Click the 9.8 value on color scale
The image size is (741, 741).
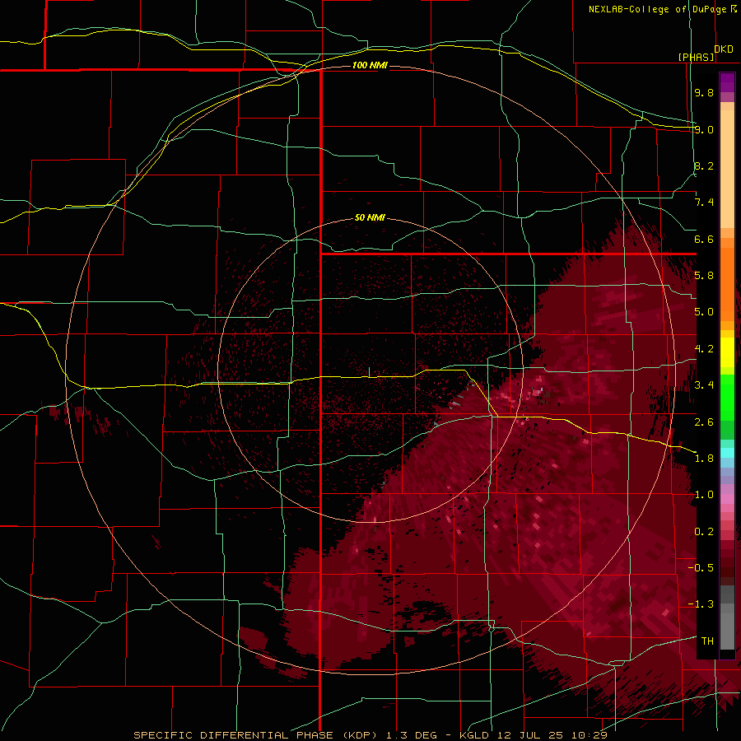coord(704,93)
